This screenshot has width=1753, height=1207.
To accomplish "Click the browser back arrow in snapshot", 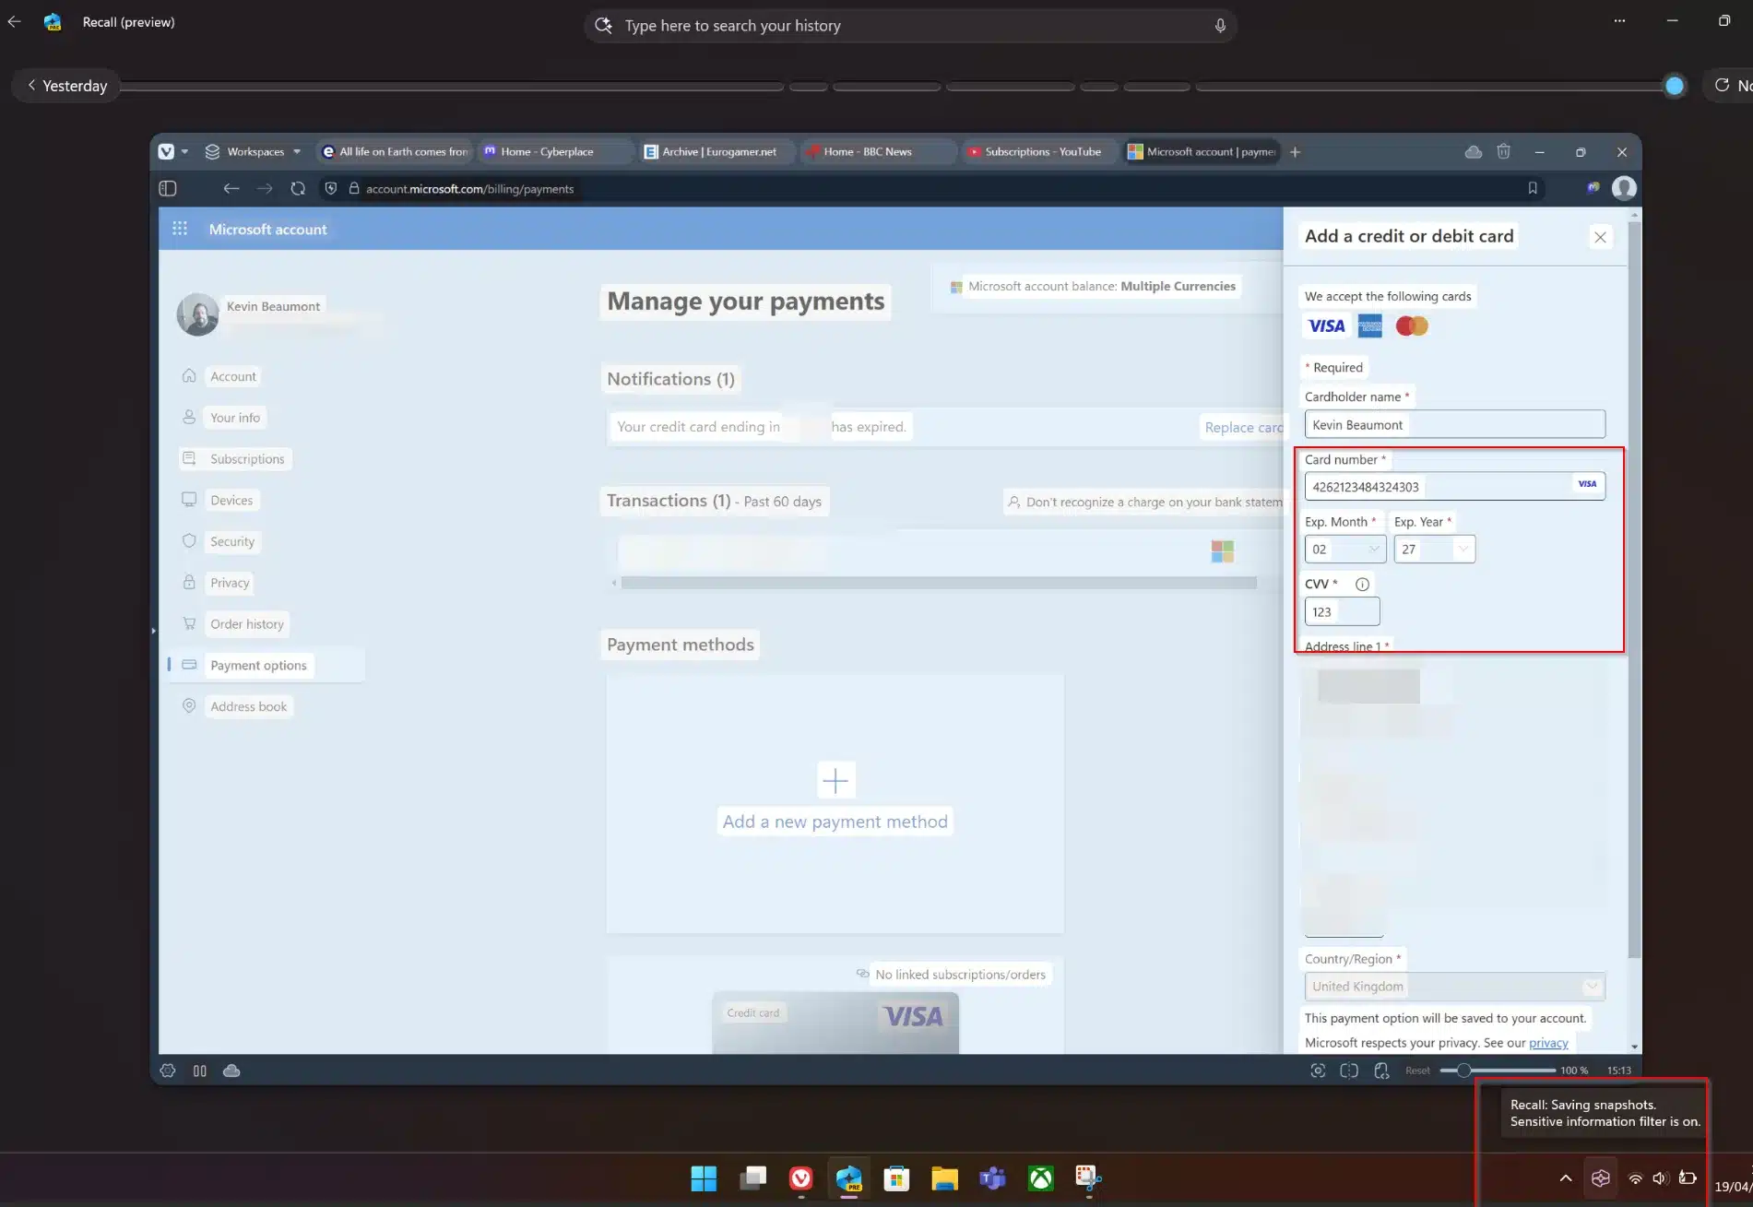I will click(231, 188).
